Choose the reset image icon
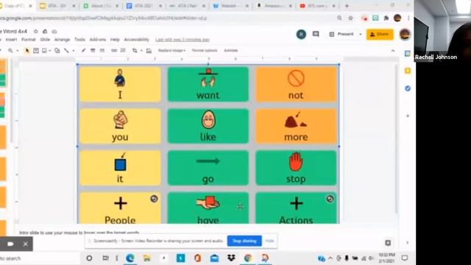The width and height of the screenshot is (471, 265). (149, 51)
